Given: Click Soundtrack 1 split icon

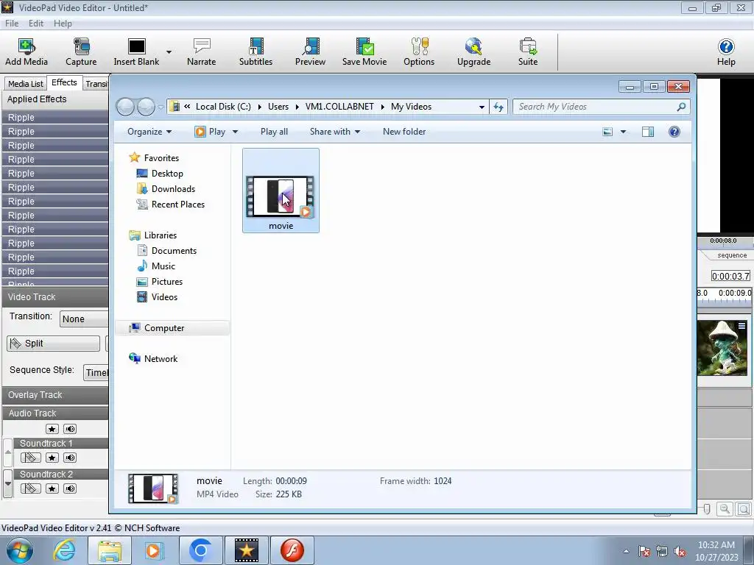Looking at the screenshot, I should click(x=30, y=458).
